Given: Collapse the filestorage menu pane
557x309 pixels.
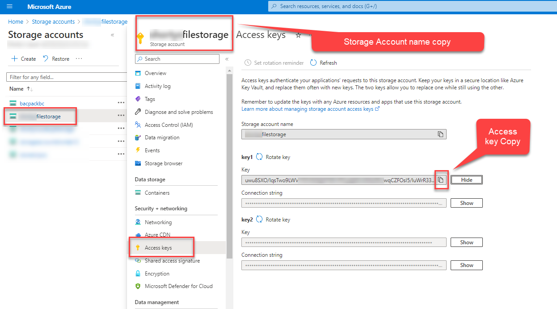Looking at the screenshot, I should tap(227, 58).
